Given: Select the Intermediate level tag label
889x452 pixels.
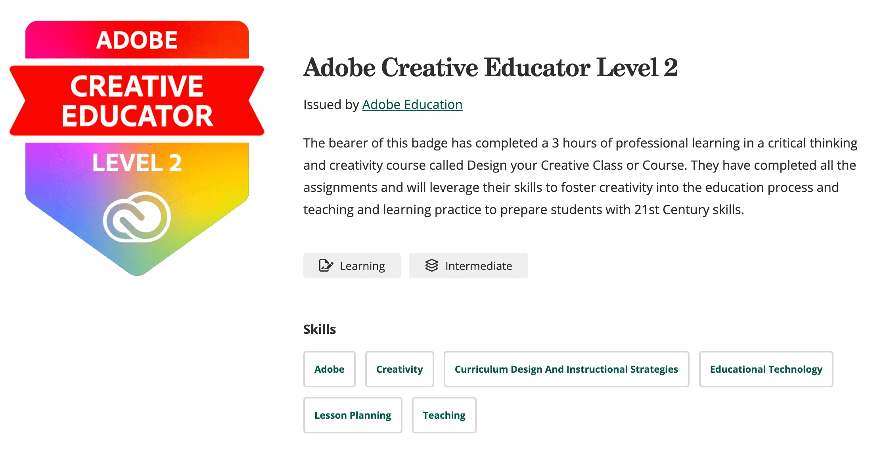Looking at the screenshot, I should pyautogui.click(x=478, y=266).
